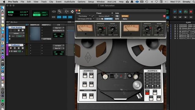Toggle the left channel INPUT/OUTPUT switch
Image resolution: width=195 pixels, height=110 pixels.
click(113, 33)
